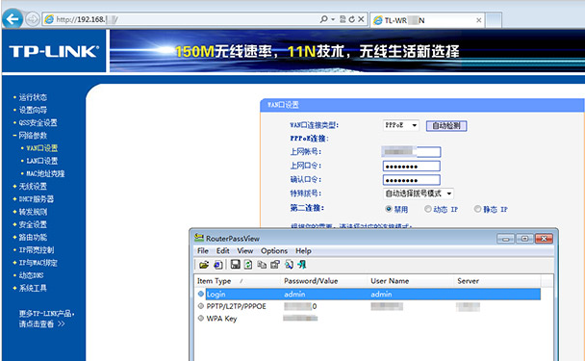Expand the 路由功能 sidebar section
Screen dimensions: 585x361
pyautogui.click(x=33, y=237)
